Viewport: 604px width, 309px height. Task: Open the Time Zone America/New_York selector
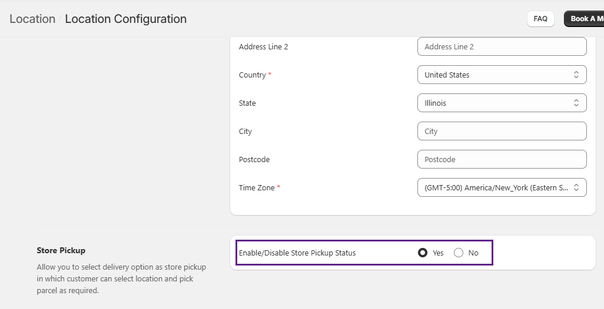(x=502, y=188)
